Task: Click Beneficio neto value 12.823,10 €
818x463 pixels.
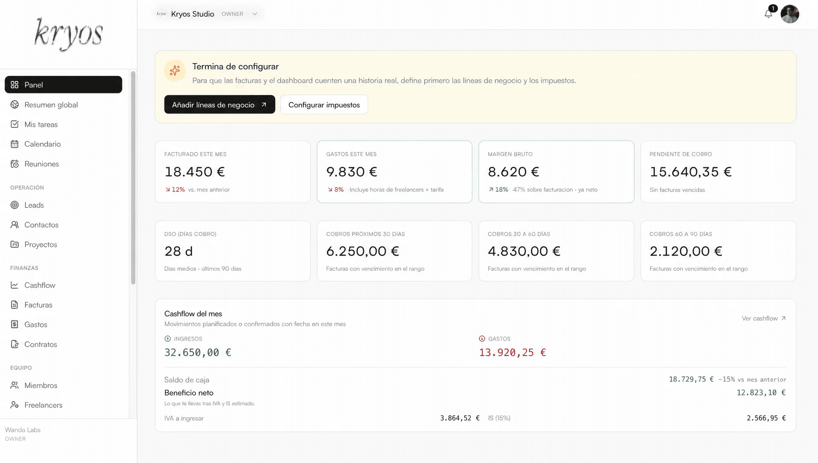Action: click(x=761, y=393)
